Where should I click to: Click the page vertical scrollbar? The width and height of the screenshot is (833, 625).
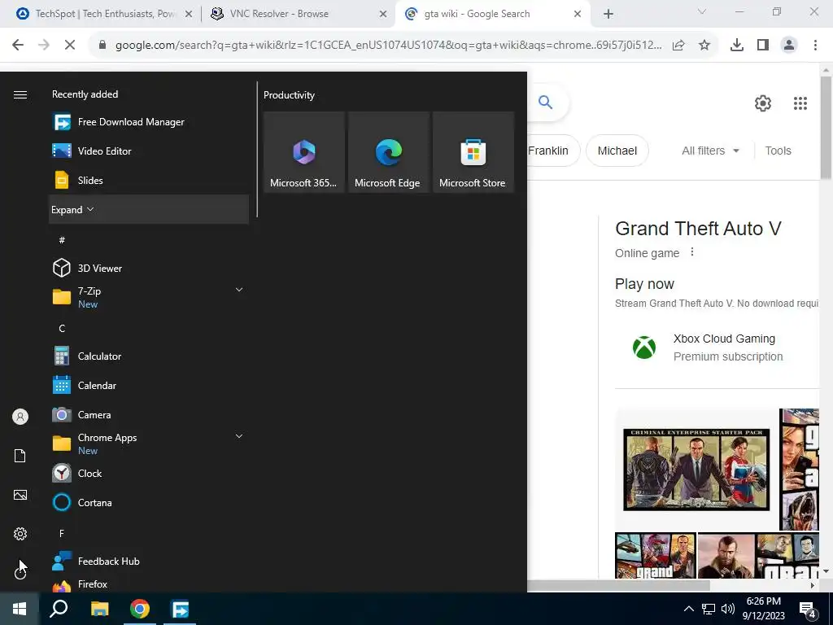tap(826, 128)
